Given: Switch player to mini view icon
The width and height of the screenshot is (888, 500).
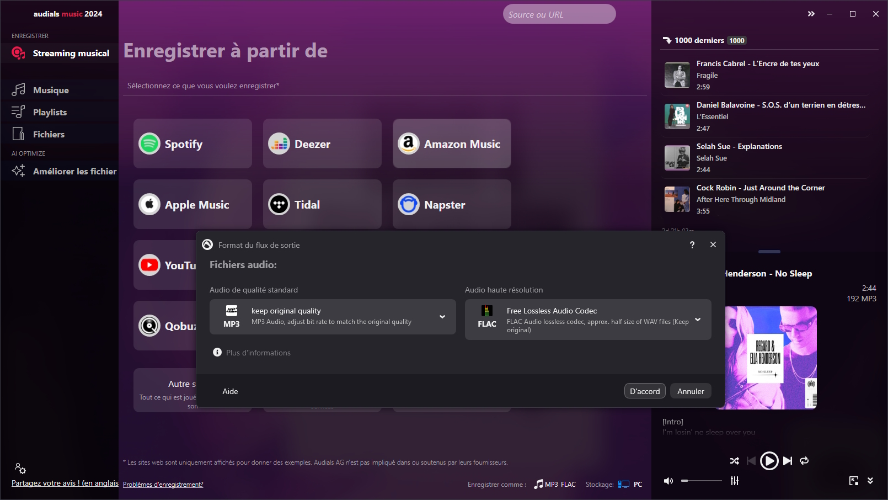Looking at the screenshot, I should (x=854, y=481).
